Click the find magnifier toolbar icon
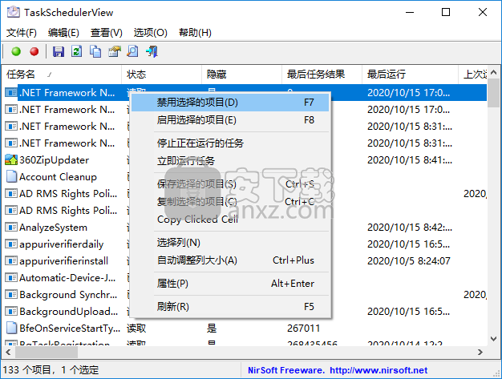The width and height of the screenshot is (502, 379). pyautogui.click(x=132, y=51)
